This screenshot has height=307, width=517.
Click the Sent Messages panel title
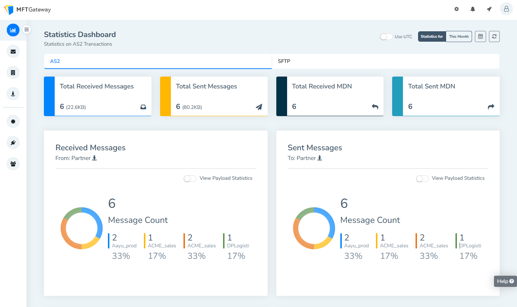tap(315, 148)
